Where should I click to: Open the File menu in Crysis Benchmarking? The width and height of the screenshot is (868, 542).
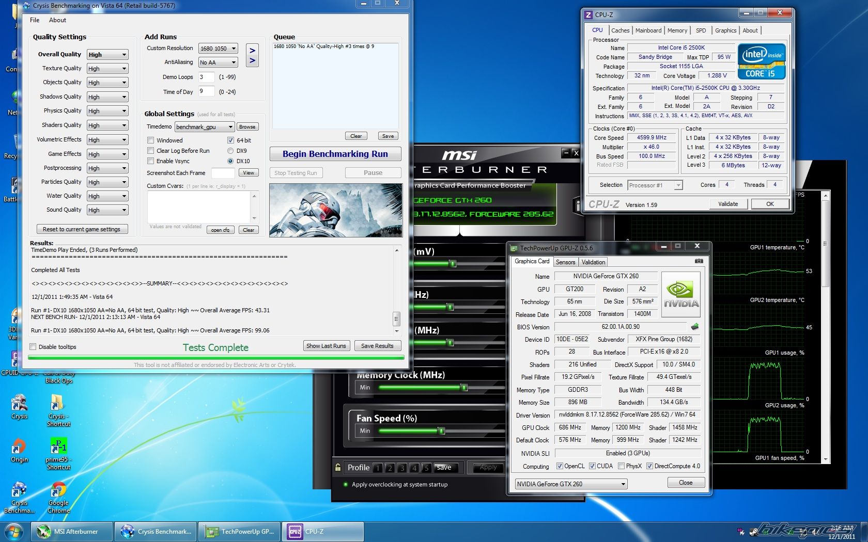(x=35, y=20)
